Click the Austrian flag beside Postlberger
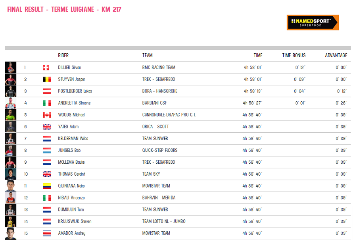The width and height of the screenshot is (357, 240). coord(47,91)
